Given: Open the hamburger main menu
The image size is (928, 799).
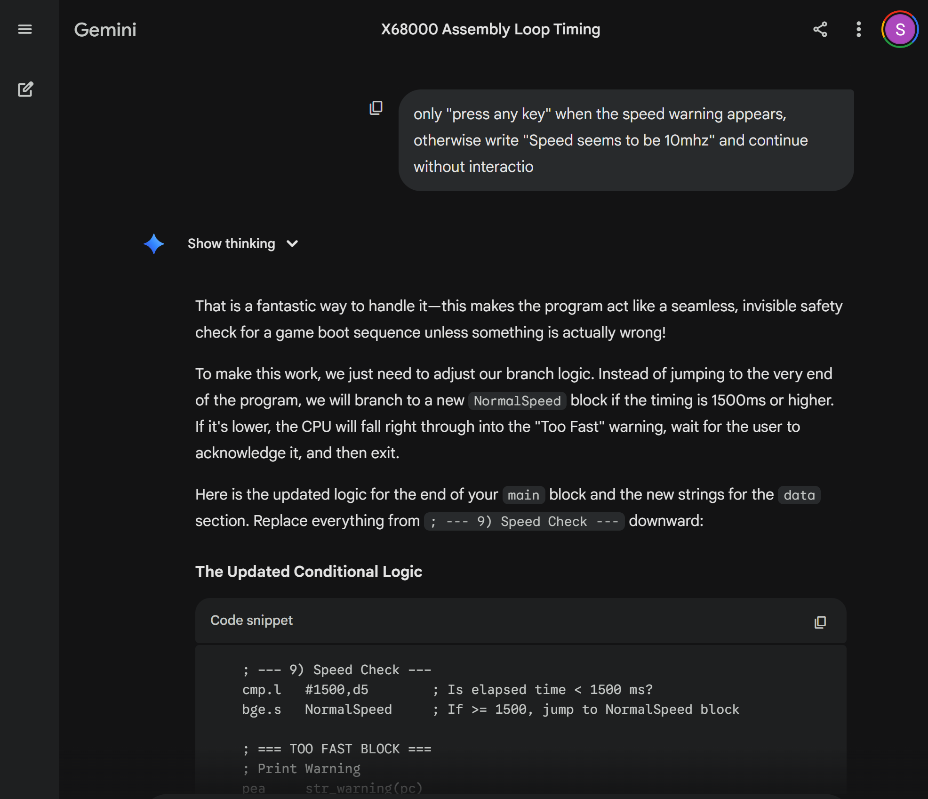Looking at the screenshot, I should pyautogui.click(x=25, y=29).
